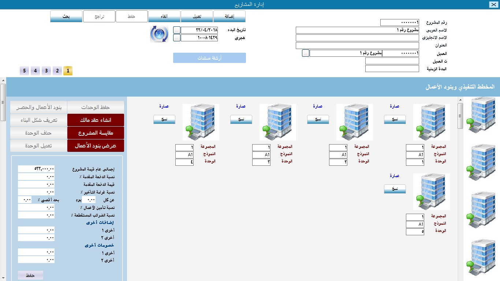
Task: Click the first أخرى ١ additions field
Action: (x=36, y=230)
